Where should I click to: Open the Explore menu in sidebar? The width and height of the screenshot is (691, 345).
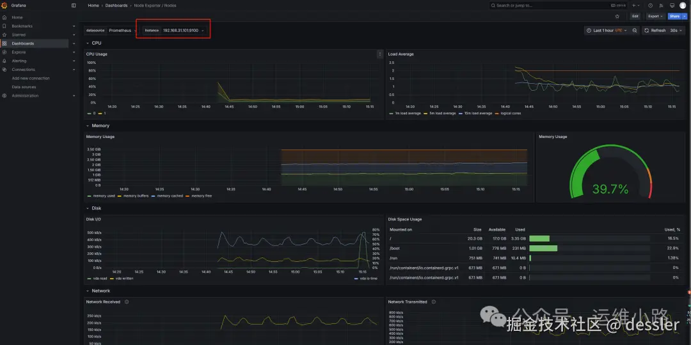coord(19,52)
